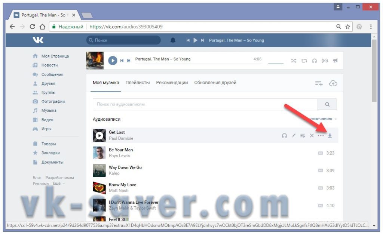This screenshot has width=383, height=234.
Task: Toggle audio broadcast to status
Action: pos(325,61)
